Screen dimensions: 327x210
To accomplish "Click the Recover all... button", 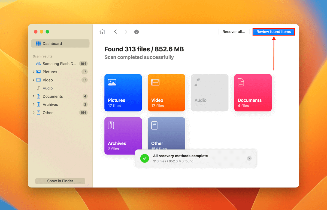I will pos(234,32).
